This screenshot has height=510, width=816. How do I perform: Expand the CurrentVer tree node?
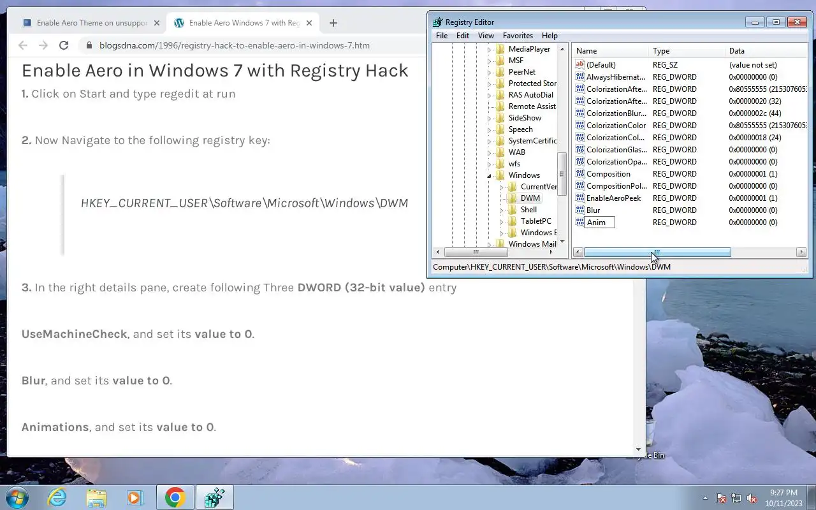[x=501, y=187]
